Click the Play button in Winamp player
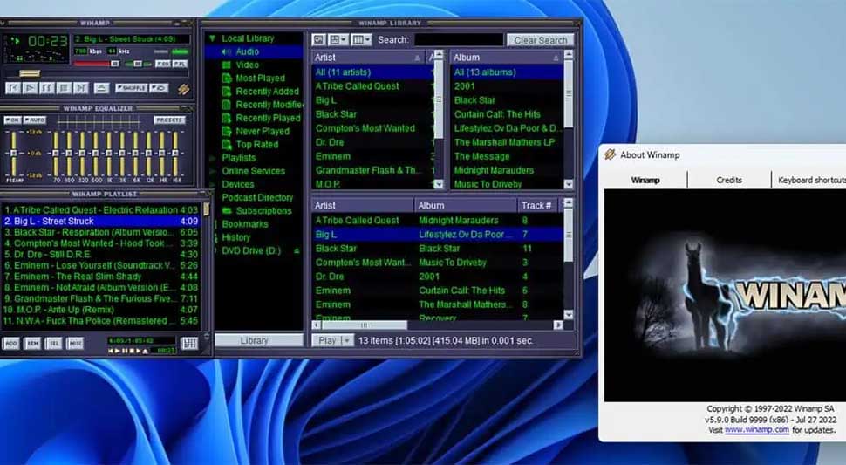The width and height of the screenshot is (846, 465). coord(30,88)
